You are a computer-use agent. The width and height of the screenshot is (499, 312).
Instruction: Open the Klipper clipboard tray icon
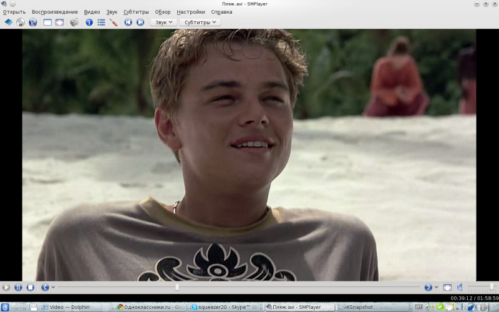[450, 307]
